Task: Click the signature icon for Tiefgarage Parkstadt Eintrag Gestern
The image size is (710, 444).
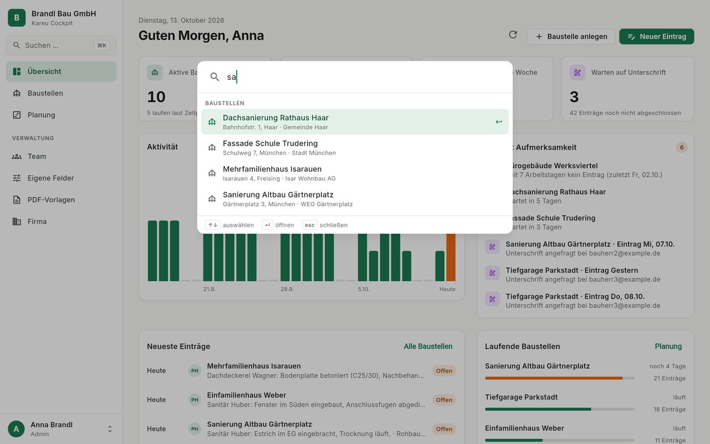Action: point(493,274)
